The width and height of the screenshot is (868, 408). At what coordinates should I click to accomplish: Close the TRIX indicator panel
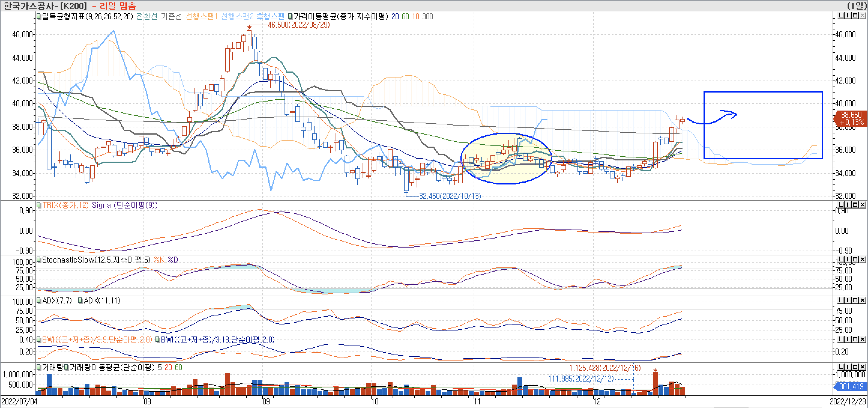click(863, 205)
